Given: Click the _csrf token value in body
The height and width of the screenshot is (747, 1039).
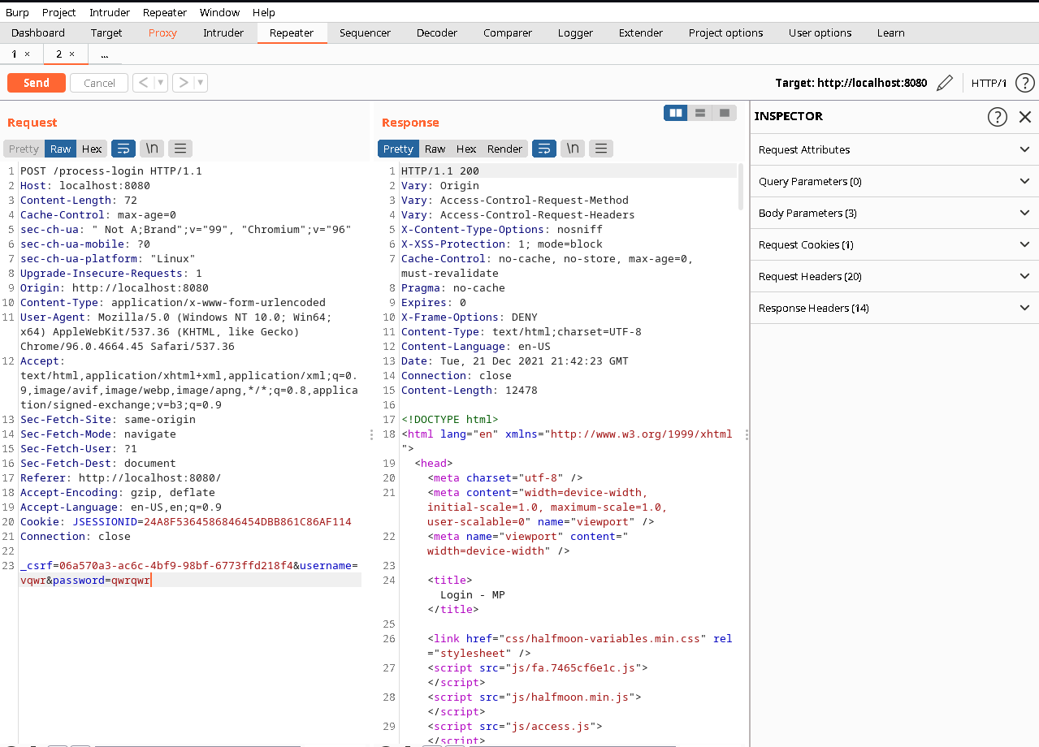Looking at the screenshot, I should (175, 566).
